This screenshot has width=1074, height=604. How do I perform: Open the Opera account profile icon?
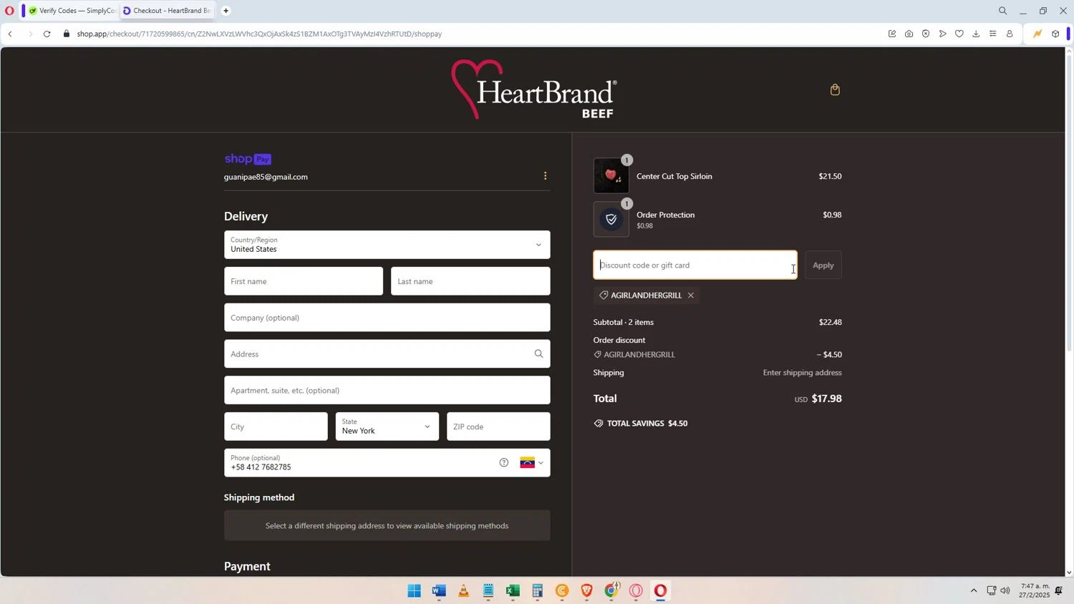[x=1010, y=34]
